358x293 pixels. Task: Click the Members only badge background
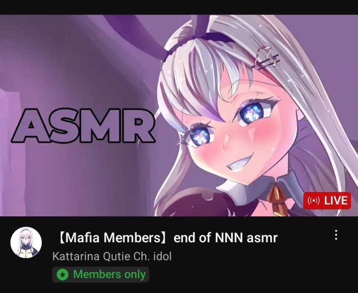100,275
